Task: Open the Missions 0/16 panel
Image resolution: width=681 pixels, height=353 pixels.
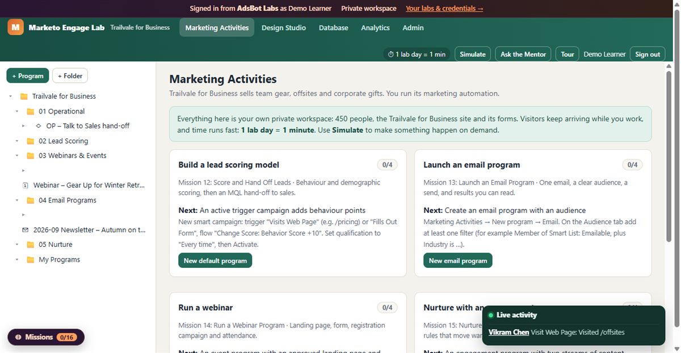Action: click(46, 337)
